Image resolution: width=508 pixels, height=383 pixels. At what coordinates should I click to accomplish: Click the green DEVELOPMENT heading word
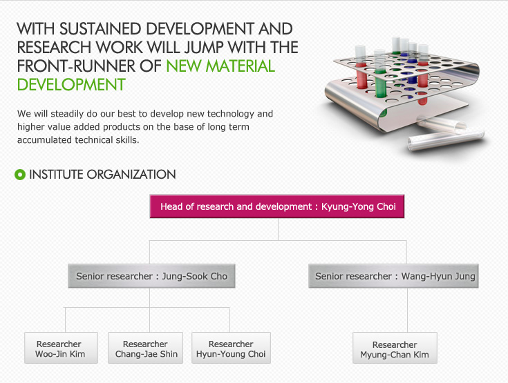click(x=71, y=85)
